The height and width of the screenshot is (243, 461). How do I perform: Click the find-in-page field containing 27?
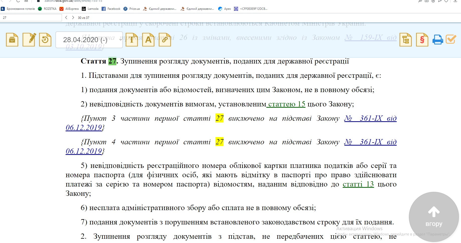[x=31, y=18]
